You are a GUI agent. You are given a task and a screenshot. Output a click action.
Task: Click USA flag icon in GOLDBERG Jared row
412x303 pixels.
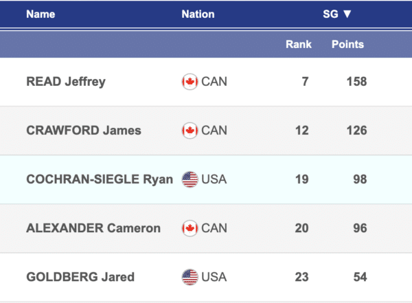[x=190, y=278]
